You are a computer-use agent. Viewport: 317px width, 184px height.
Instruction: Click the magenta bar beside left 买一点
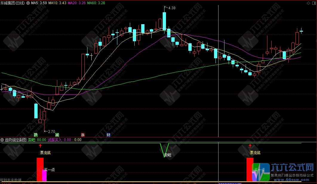[x=44, y=175]
